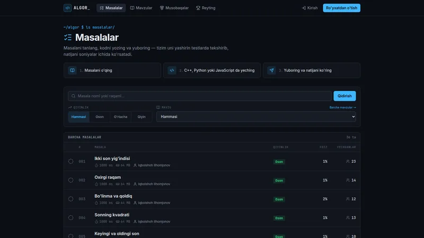424x238 pixels.
Task: Select the Oson difficulty filter
Action: pos(100,117)
